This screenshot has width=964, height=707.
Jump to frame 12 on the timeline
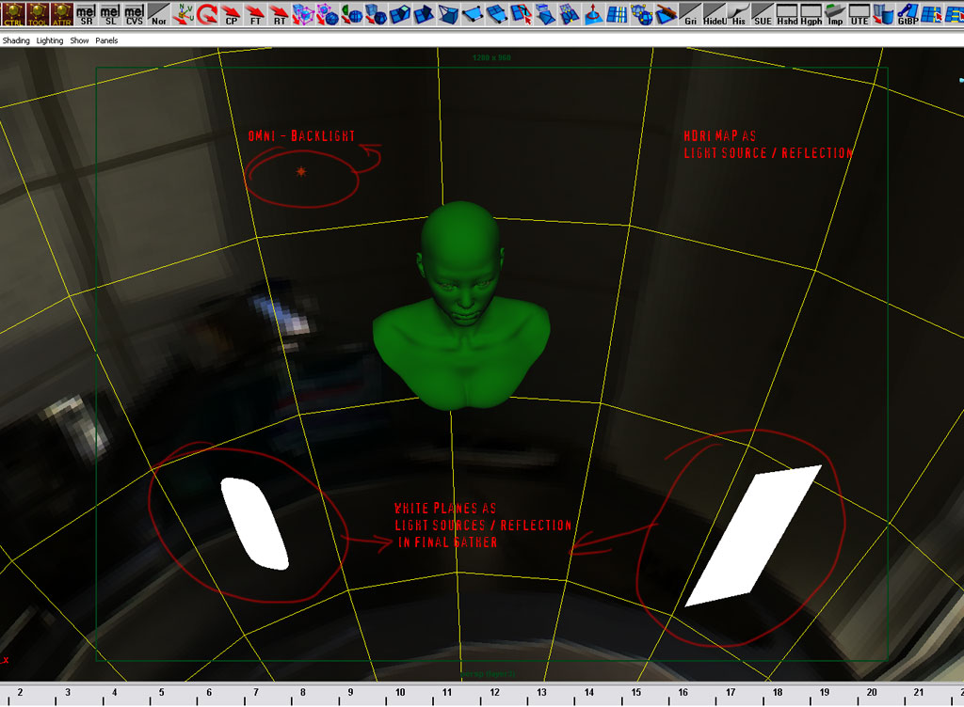coord(495,692)
